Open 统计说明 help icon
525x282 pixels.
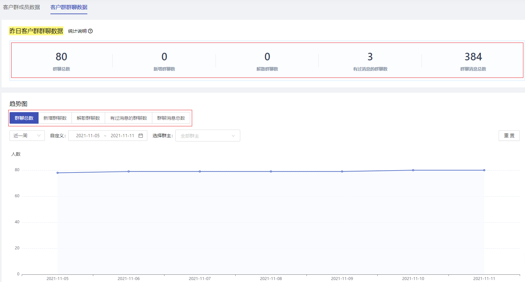pos(90,31)
